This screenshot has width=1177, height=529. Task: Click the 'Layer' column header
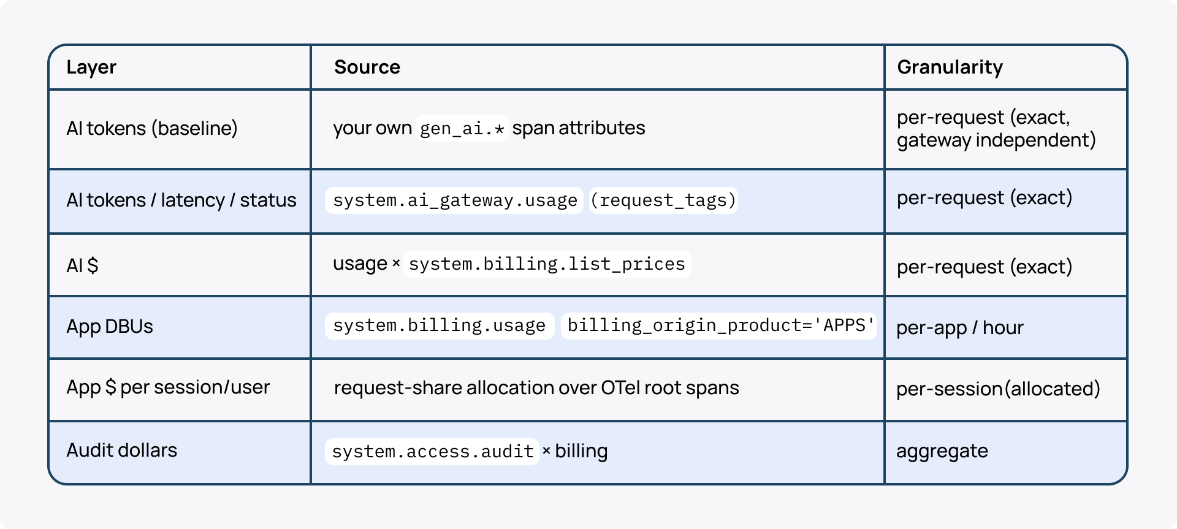91,67
